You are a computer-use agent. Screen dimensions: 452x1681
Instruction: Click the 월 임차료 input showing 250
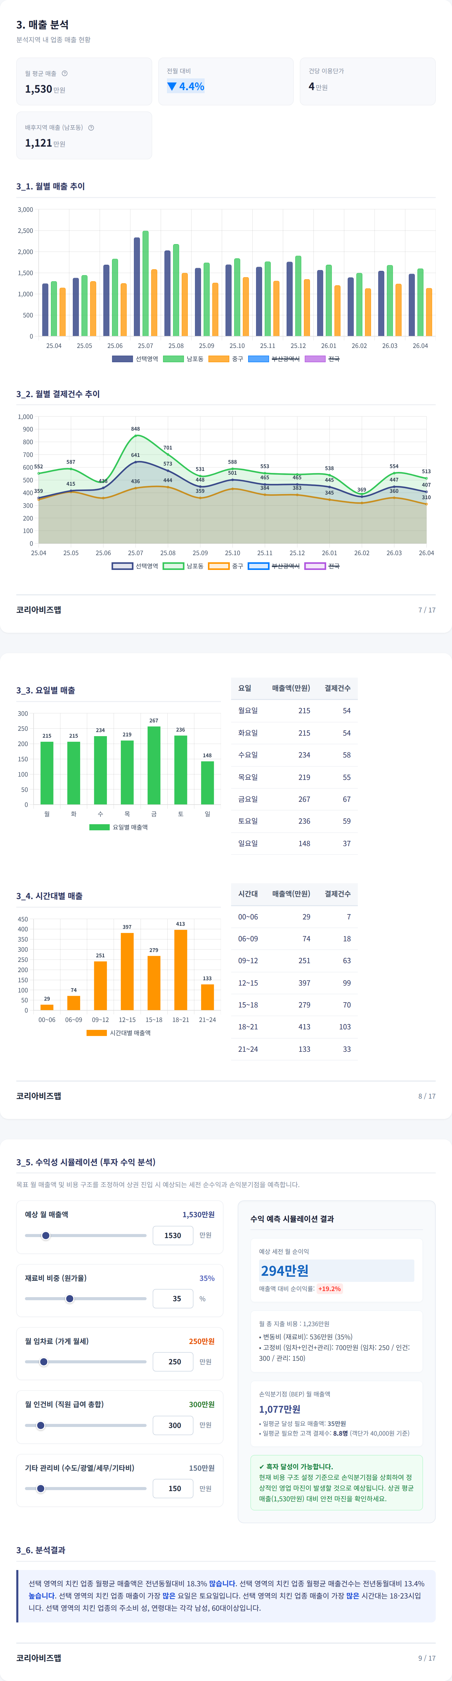pyautogui.click(x=173, y=1362)
